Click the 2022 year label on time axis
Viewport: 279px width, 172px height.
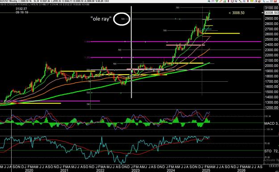(100, 170)
